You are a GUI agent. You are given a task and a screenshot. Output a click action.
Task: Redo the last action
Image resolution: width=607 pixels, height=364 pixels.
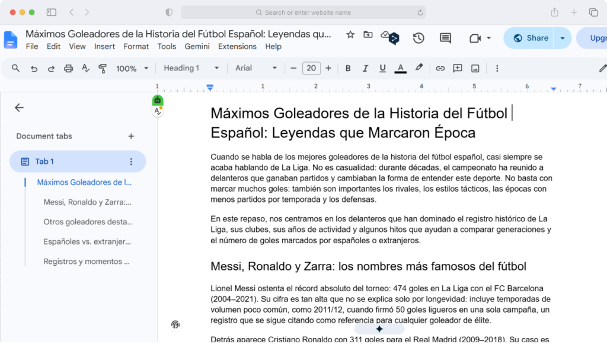point(51,69)
